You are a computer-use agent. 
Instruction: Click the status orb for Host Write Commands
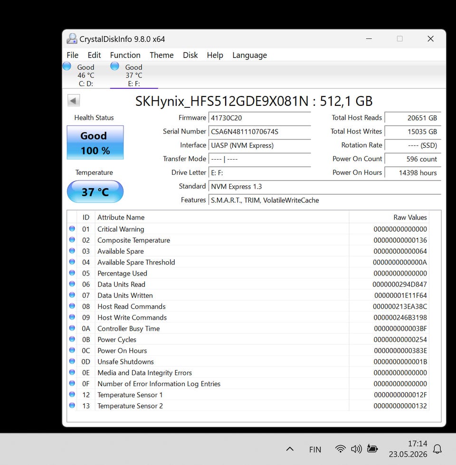tap(72, 317)
